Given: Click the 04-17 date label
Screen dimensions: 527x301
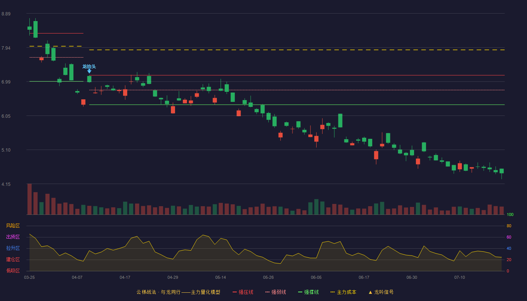Looking at the screenshot, I should point(125,277).
